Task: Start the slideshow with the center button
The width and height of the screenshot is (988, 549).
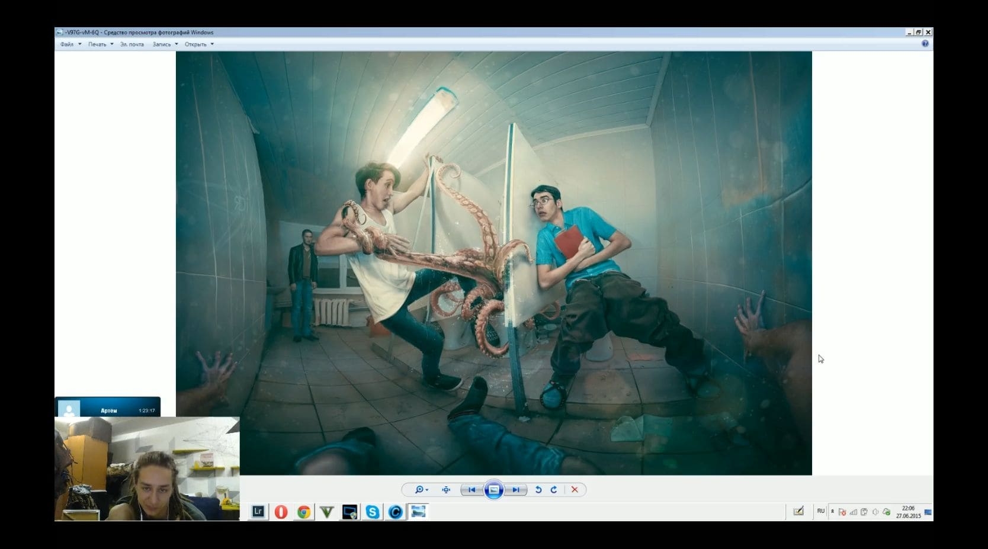Action: (x=493, y=490)
